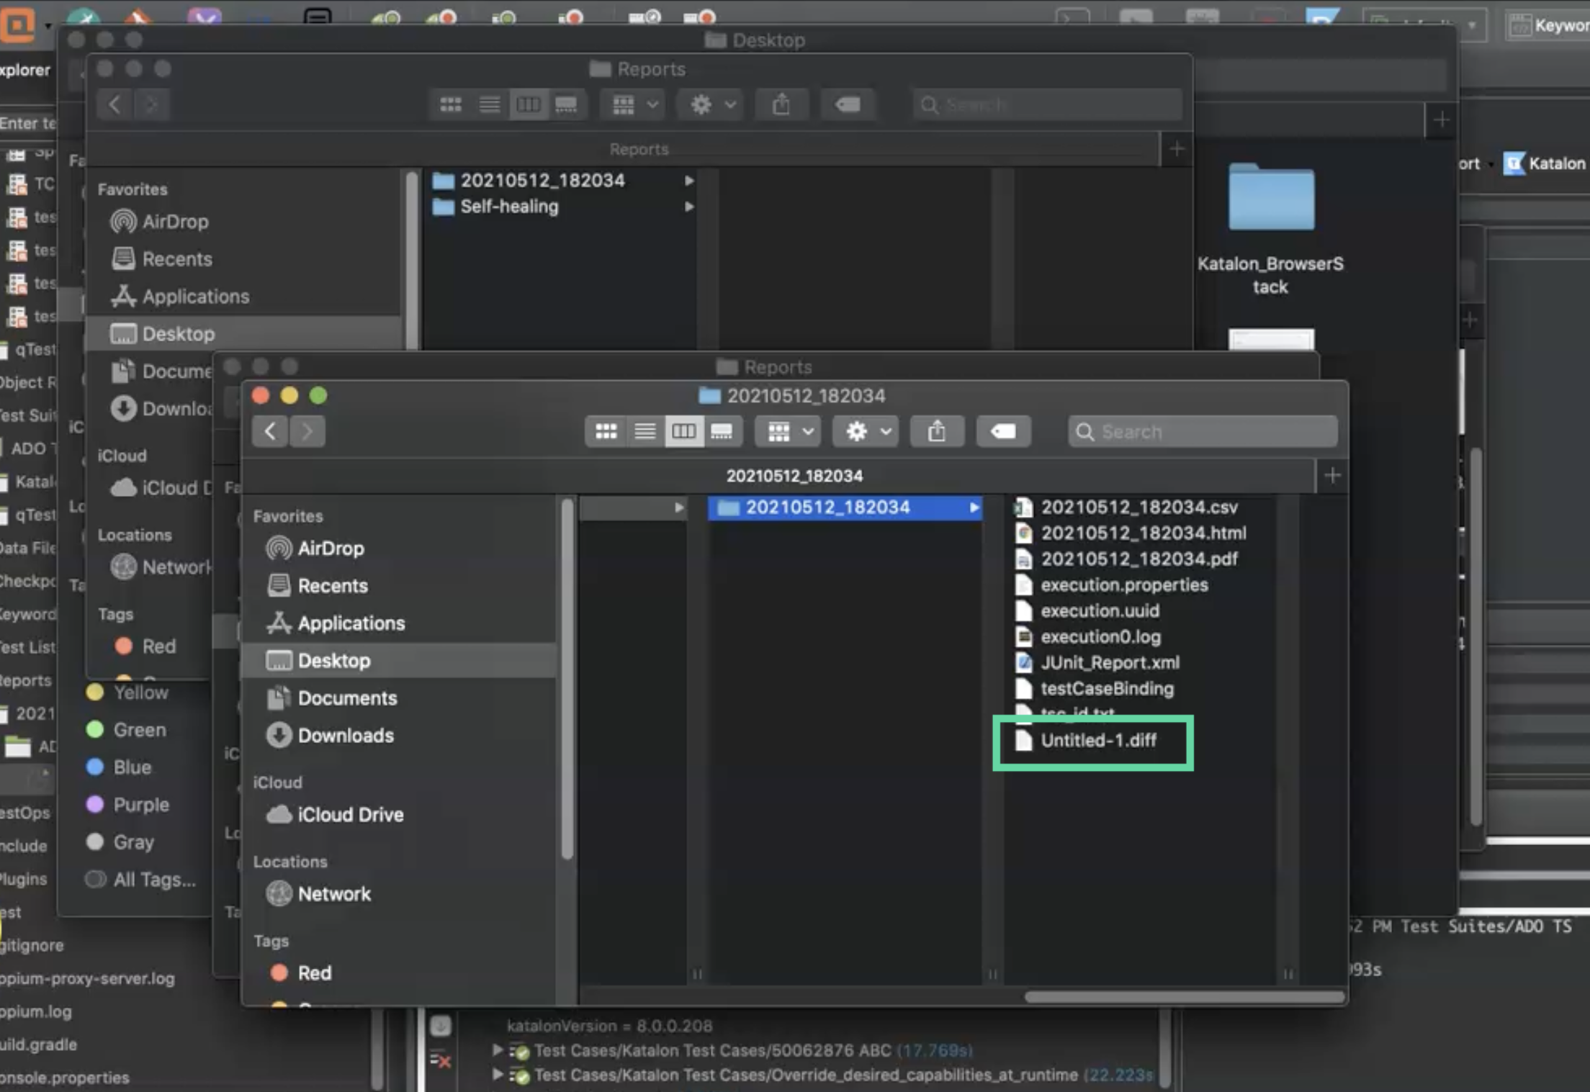The width and height of the screenshot is (1590, 1092).
Task: Click the Search input field in Finder
Action: pyautogui.click(x=1201, y=431)
